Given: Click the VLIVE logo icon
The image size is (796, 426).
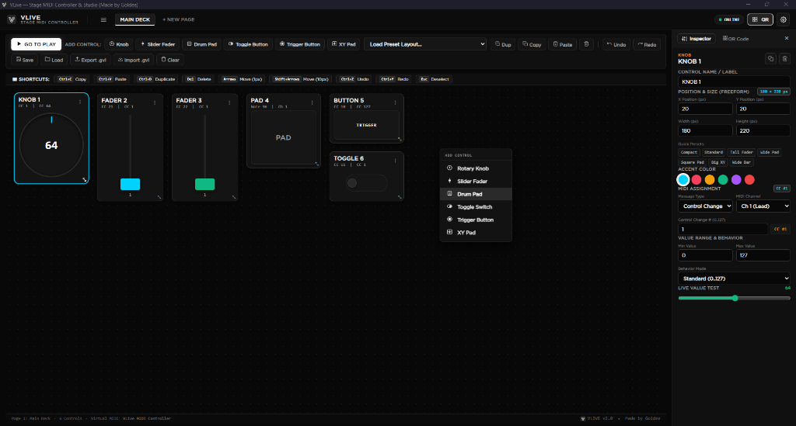Looking at the screenshot, I should pyautogui.click(x=12, y=19).
